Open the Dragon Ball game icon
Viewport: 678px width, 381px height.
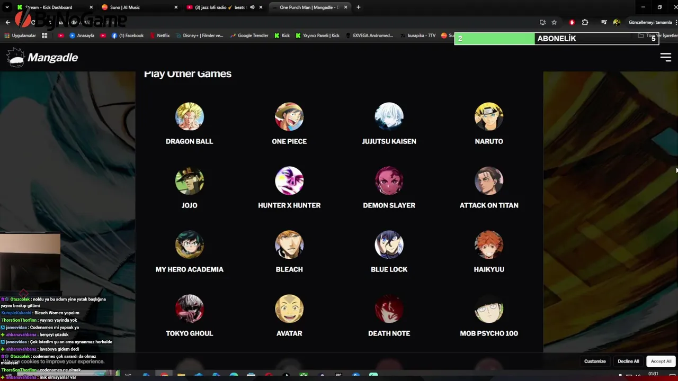[x=189, y=116]
